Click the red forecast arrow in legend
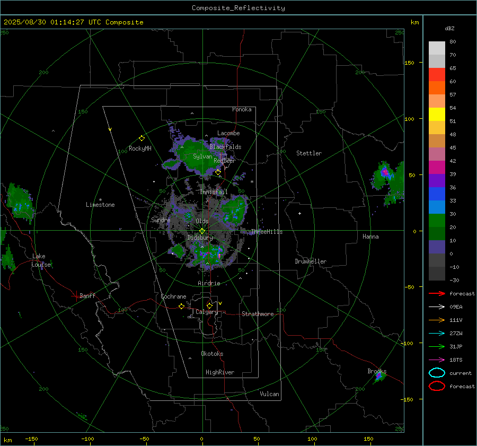Image resolution: width=477 pixels, height=446 pixels. click(x=437, y=293)
